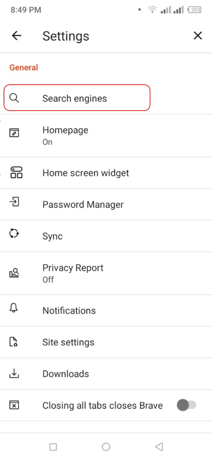Tap the Search engines magnifier icon
Image resolution: width=212 pixels, height=461 pixels.
coord(14,98)
